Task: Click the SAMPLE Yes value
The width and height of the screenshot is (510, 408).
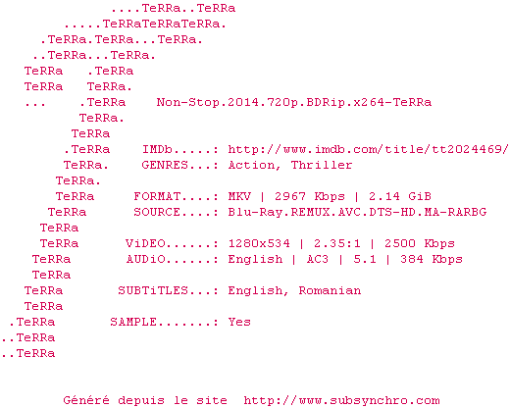Action: (x=239, y=322)
